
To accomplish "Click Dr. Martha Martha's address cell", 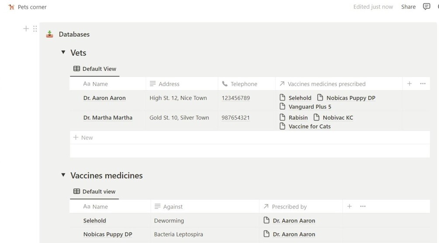I will pyautogui.click(x=179, y=118).
